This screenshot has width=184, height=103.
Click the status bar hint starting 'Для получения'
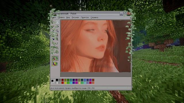69,88
